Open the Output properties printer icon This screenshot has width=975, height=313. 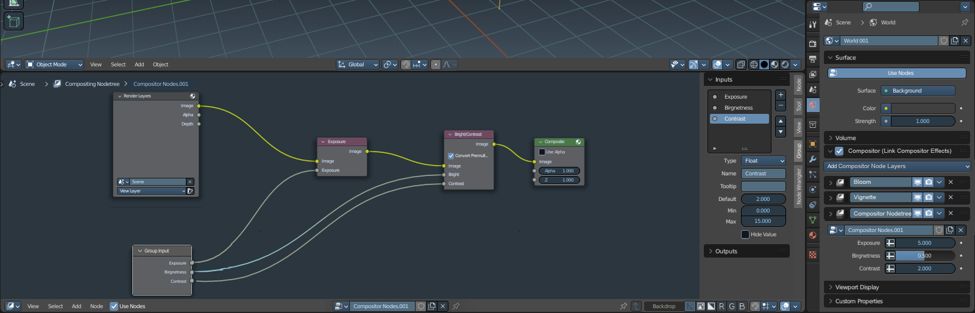coord(812,59)
